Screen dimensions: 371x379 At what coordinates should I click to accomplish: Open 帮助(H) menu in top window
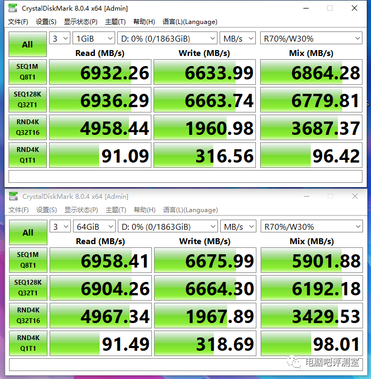click(144, 22)
